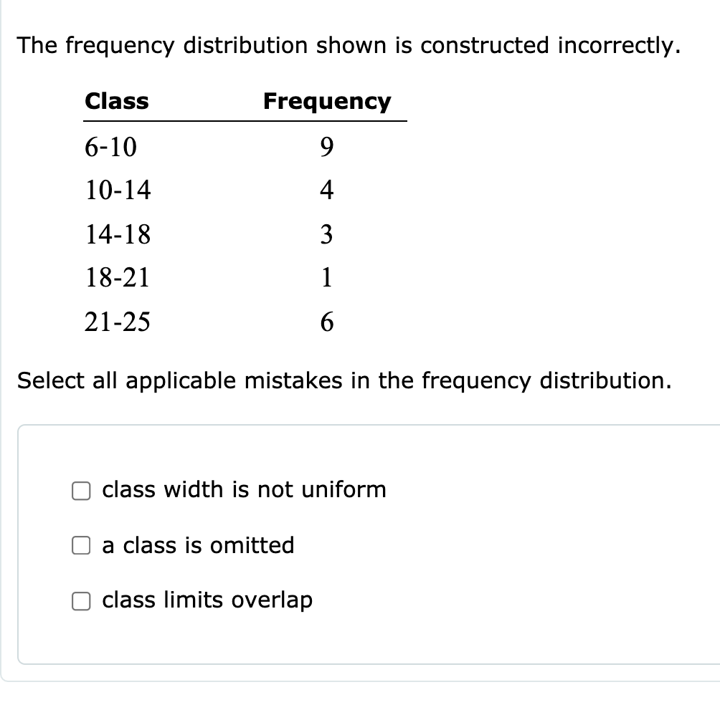Click the frequency value 1
The width and height of the screenshot is (720, 715).
(x=327, y=279)
